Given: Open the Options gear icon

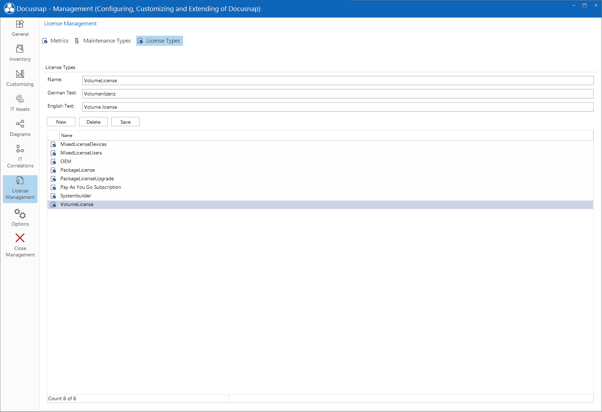Looking at the screenshot, I should 20,214.
